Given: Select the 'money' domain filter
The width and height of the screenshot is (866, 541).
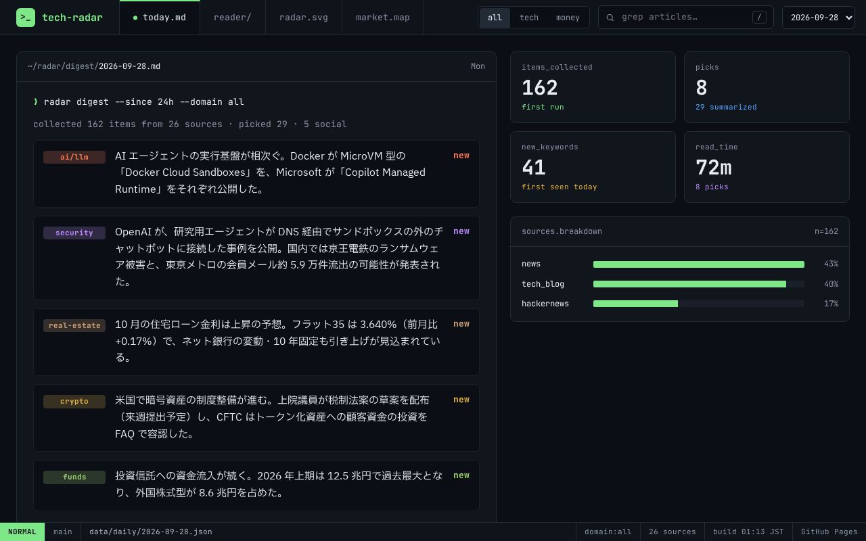Looking at the screenshot, I should (x=568, y=18).
